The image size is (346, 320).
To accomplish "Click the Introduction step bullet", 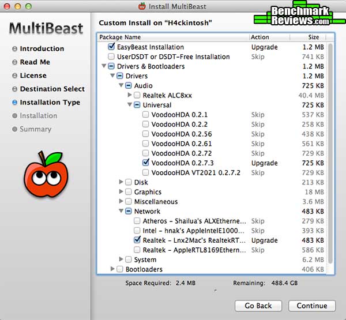I will coord(14,48).
